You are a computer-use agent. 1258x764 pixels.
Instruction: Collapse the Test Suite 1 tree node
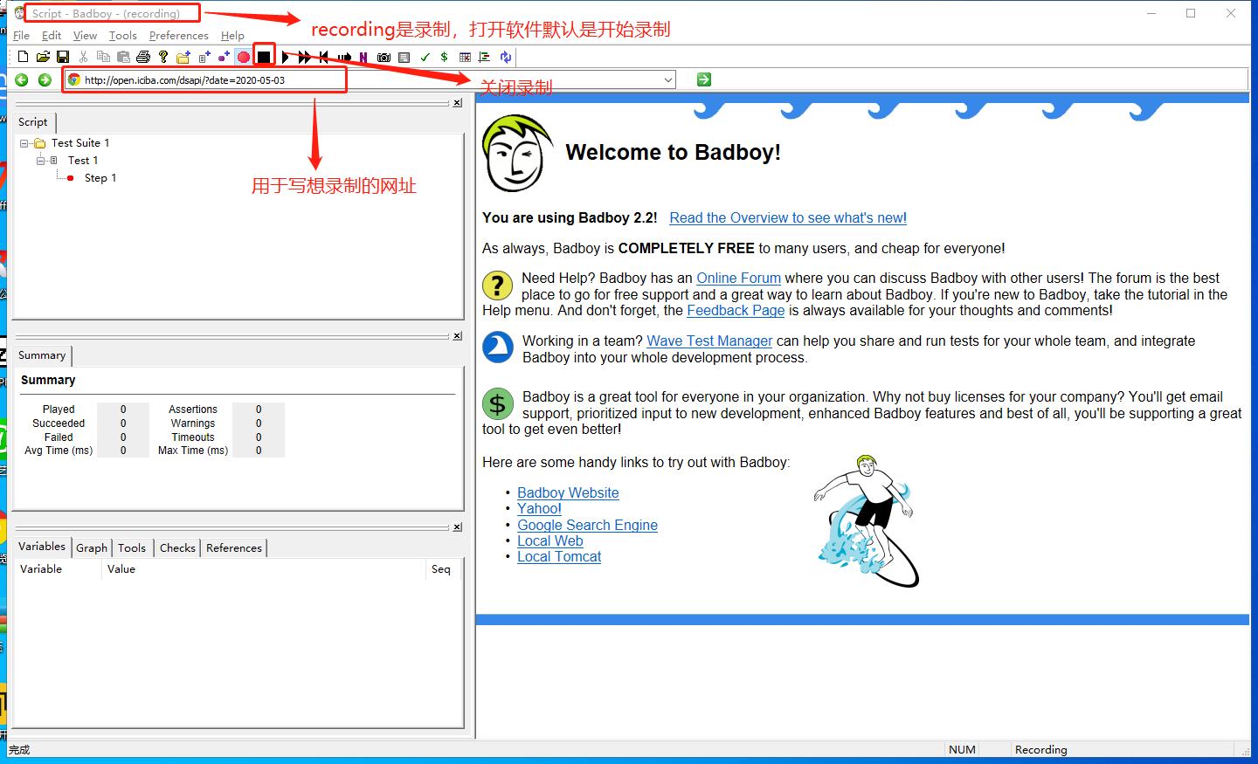point(24,143)
